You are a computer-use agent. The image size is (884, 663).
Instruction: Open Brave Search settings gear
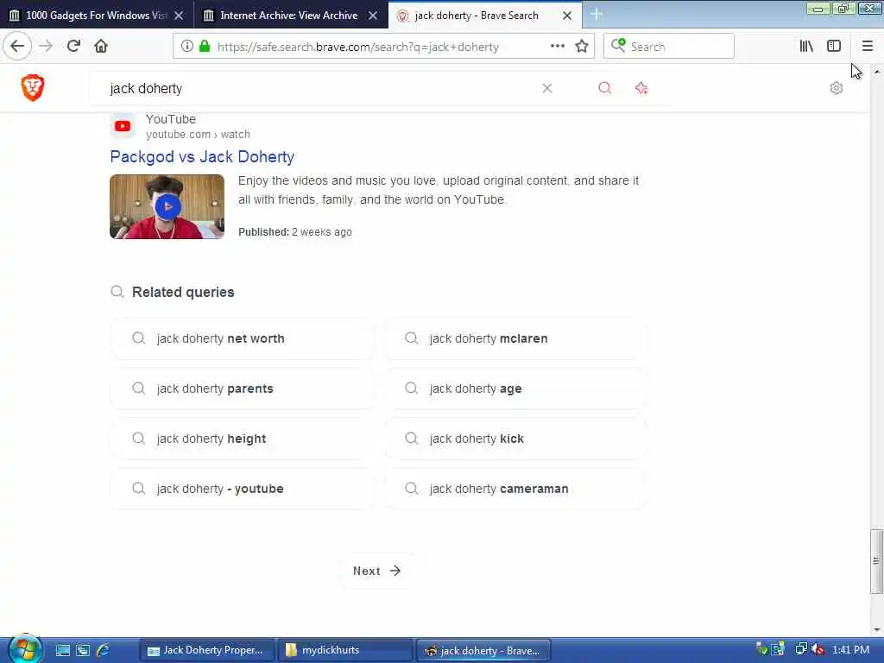pyautogui.click(x=836, y=88)
